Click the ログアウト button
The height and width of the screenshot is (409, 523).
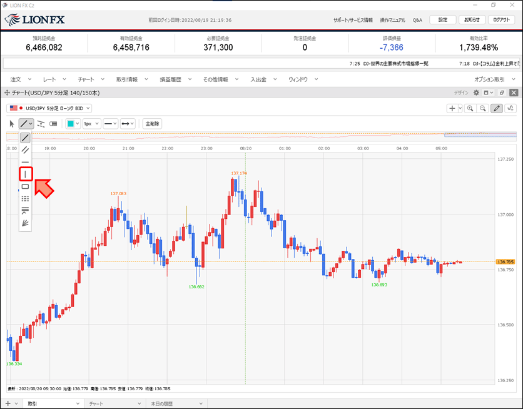click(x=502, y=19)
